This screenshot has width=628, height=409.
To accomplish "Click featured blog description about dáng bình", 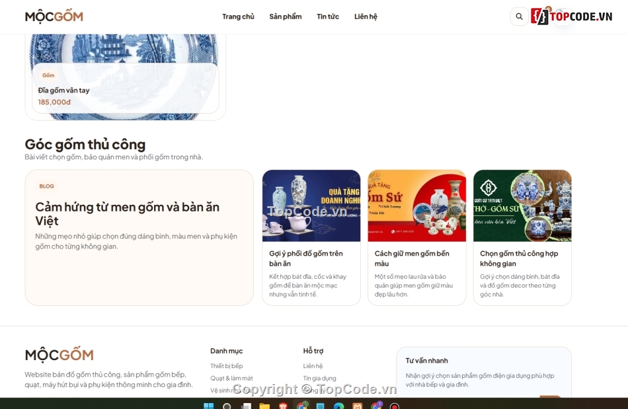I will click(136, 241).
